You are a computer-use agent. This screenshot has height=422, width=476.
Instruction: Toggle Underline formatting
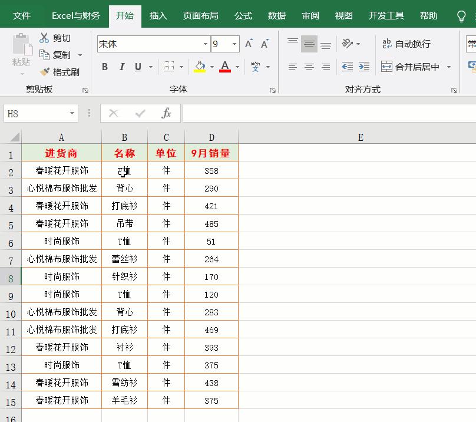pos(138,67)
